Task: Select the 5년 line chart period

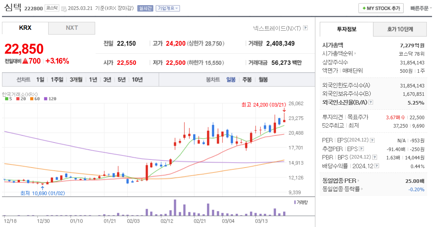Action: pos(121,80)
